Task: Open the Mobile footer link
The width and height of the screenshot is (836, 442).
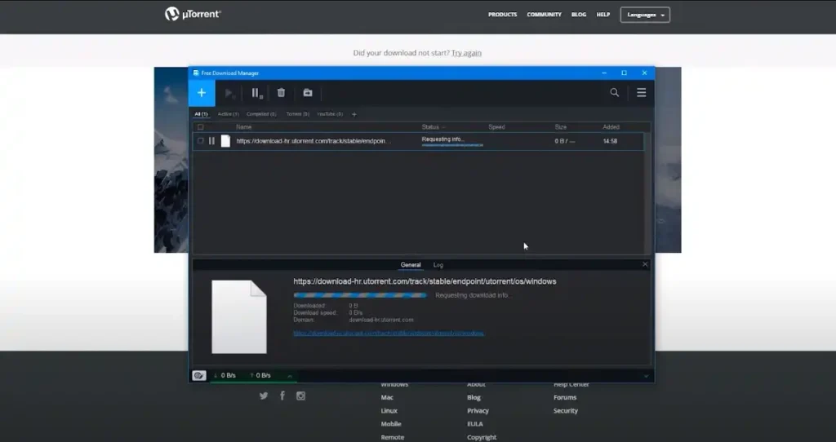Action: 391,424
